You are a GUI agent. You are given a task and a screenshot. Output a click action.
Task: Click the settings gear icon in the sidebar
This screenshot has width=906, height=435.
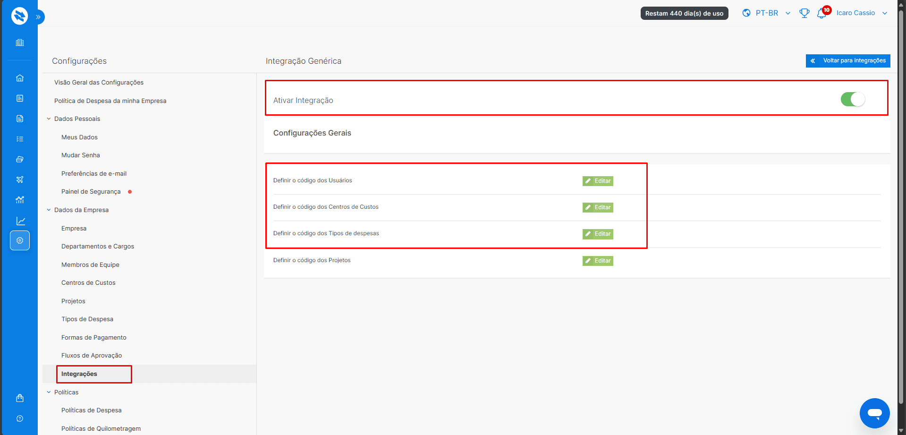20,240
